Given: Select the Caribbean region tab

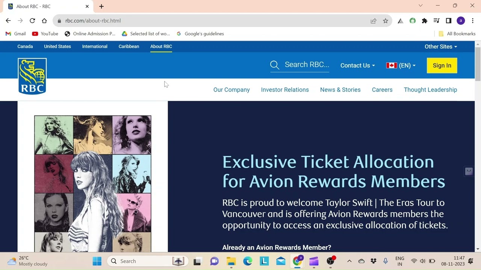Looking at the screenshot, I should (x=129, y=46).
